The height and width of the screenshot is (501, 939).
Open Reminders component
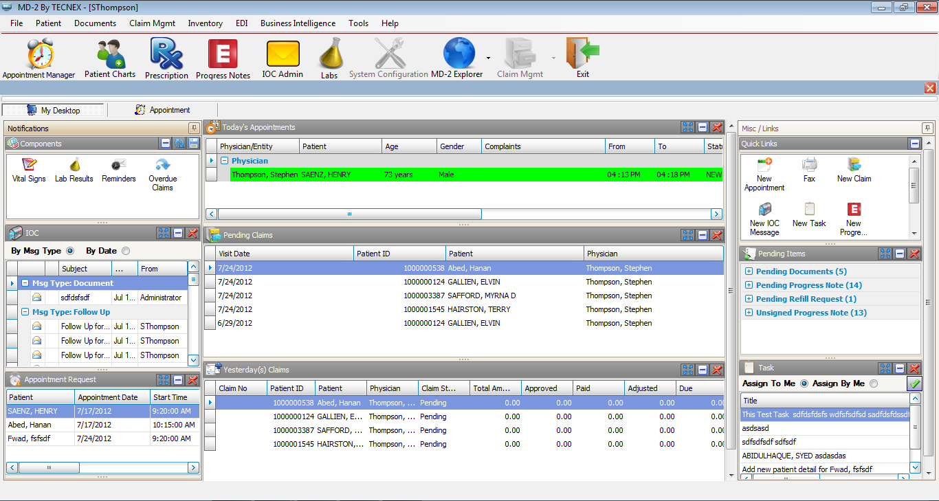pos(119,170)
